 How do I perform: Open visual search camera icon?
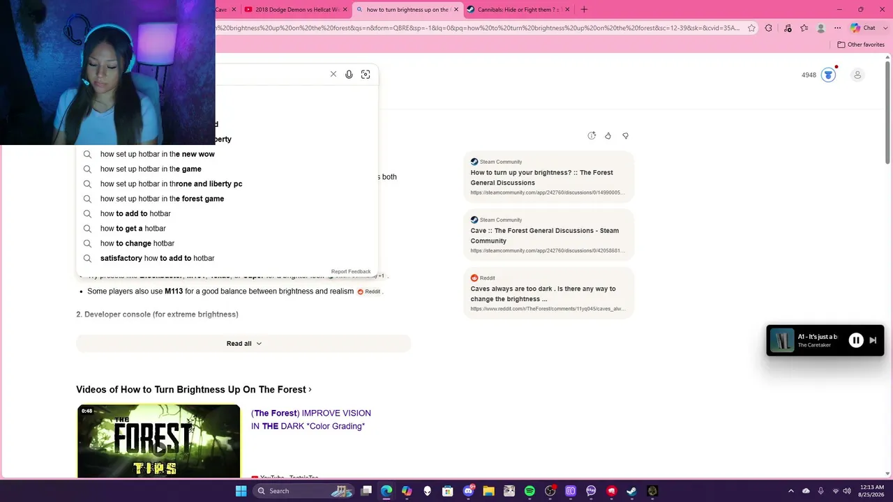[366, 75]
